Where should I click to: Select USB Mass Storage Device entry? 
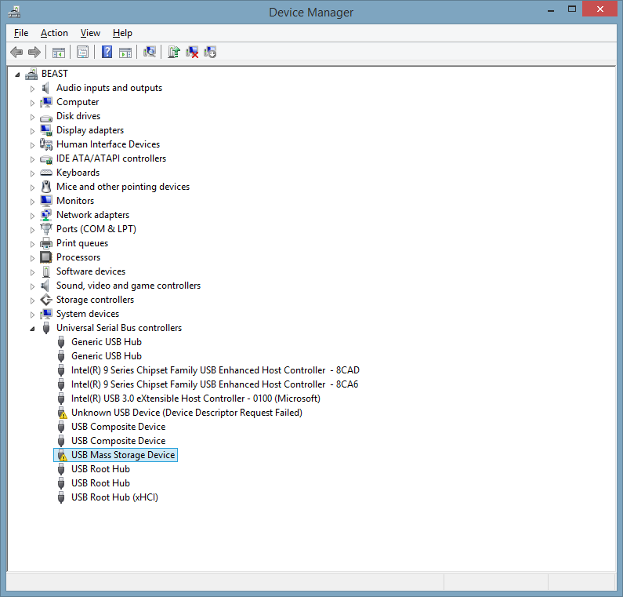[x=123, y=455]
